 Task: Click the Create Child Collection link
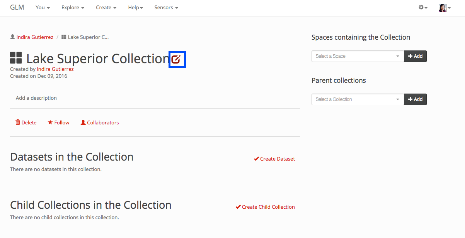268,207
